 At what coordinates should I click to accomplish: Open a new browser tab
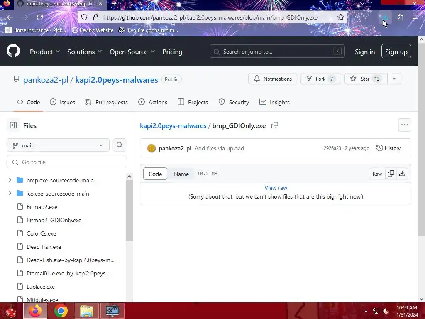point(114,4)
